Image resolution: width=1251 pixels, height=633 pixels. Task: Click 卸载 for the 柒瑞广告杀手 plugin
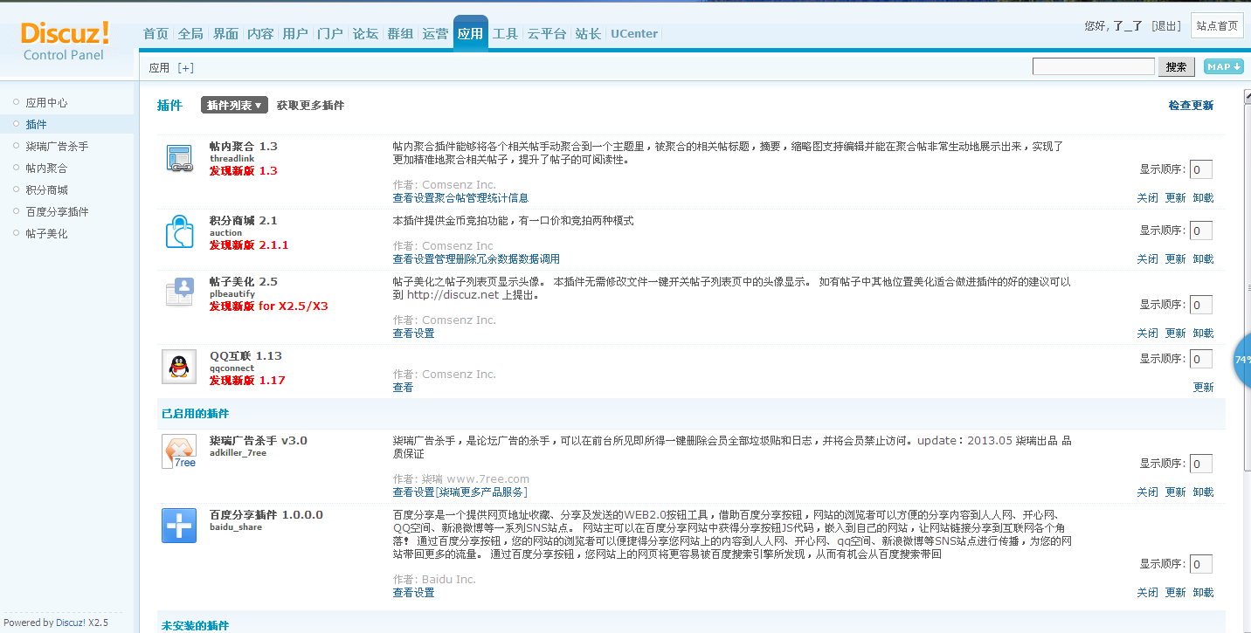click(1203, 492)
